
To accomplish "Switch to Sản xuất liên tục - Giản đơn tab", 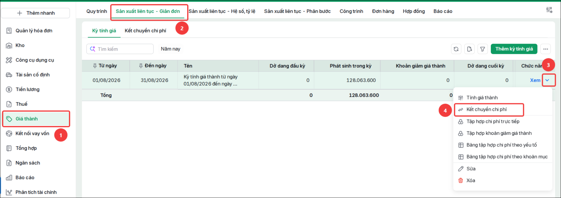I will [148, 11].
